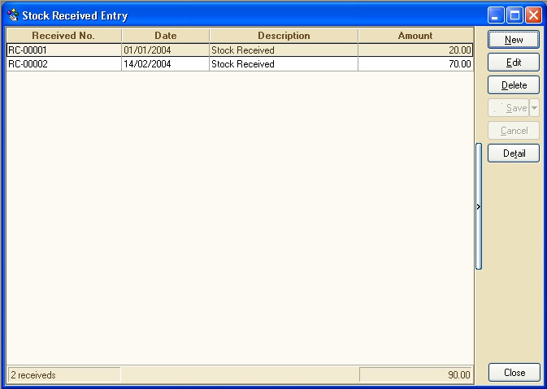Click the greyed-out Save button

pyautogui.click(x=508, y=108)
